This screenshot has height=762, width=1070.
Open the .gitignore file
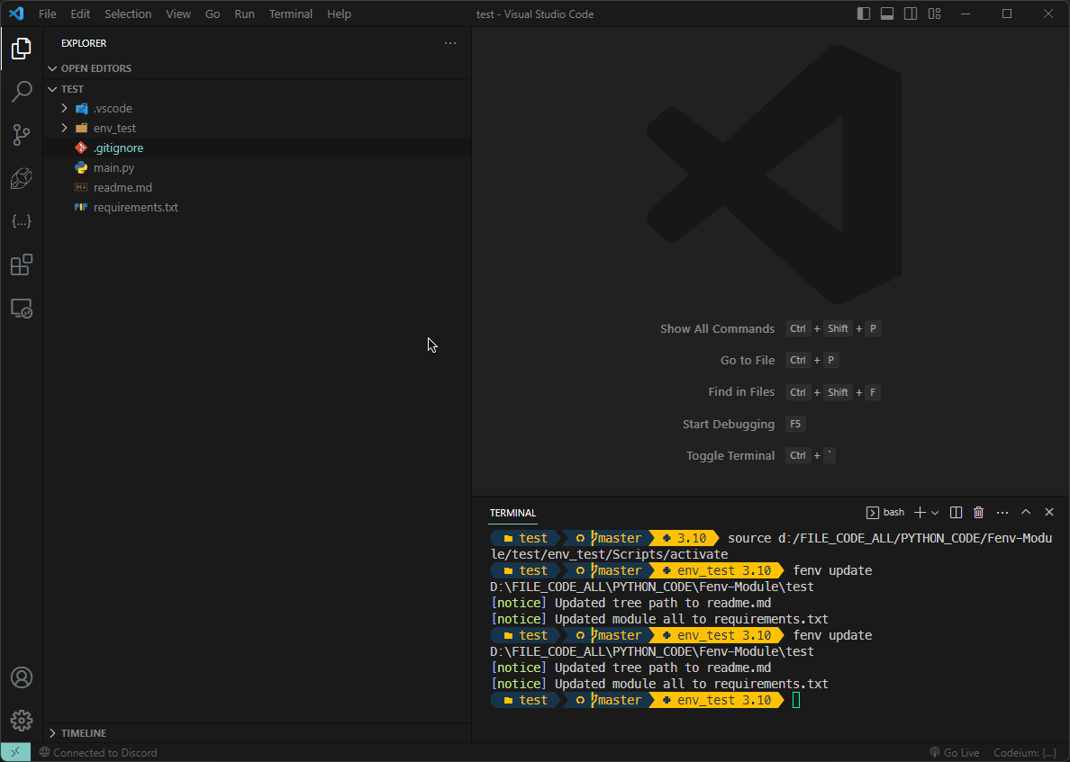tap(258, 148)
